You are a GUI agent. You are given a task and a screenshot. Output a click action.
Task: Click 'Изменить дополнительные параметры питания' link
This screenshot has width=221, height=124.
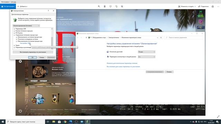coord(122,63)
